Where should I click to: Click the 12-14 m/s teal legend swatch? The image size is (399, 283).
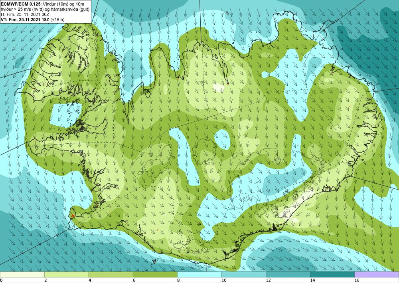point(288,275)
